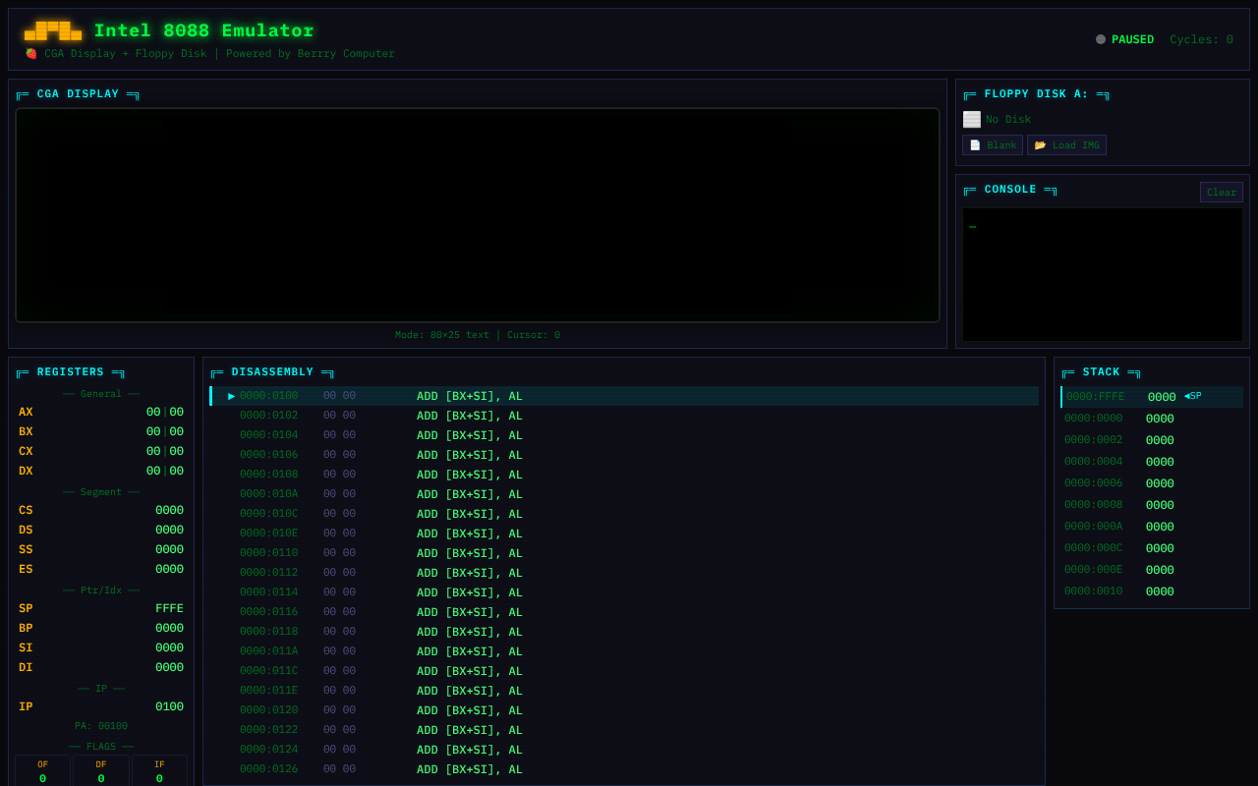Clear the console output
Image resolution: width=1258 pixels, height=786 pixels.
point(1222,193)
